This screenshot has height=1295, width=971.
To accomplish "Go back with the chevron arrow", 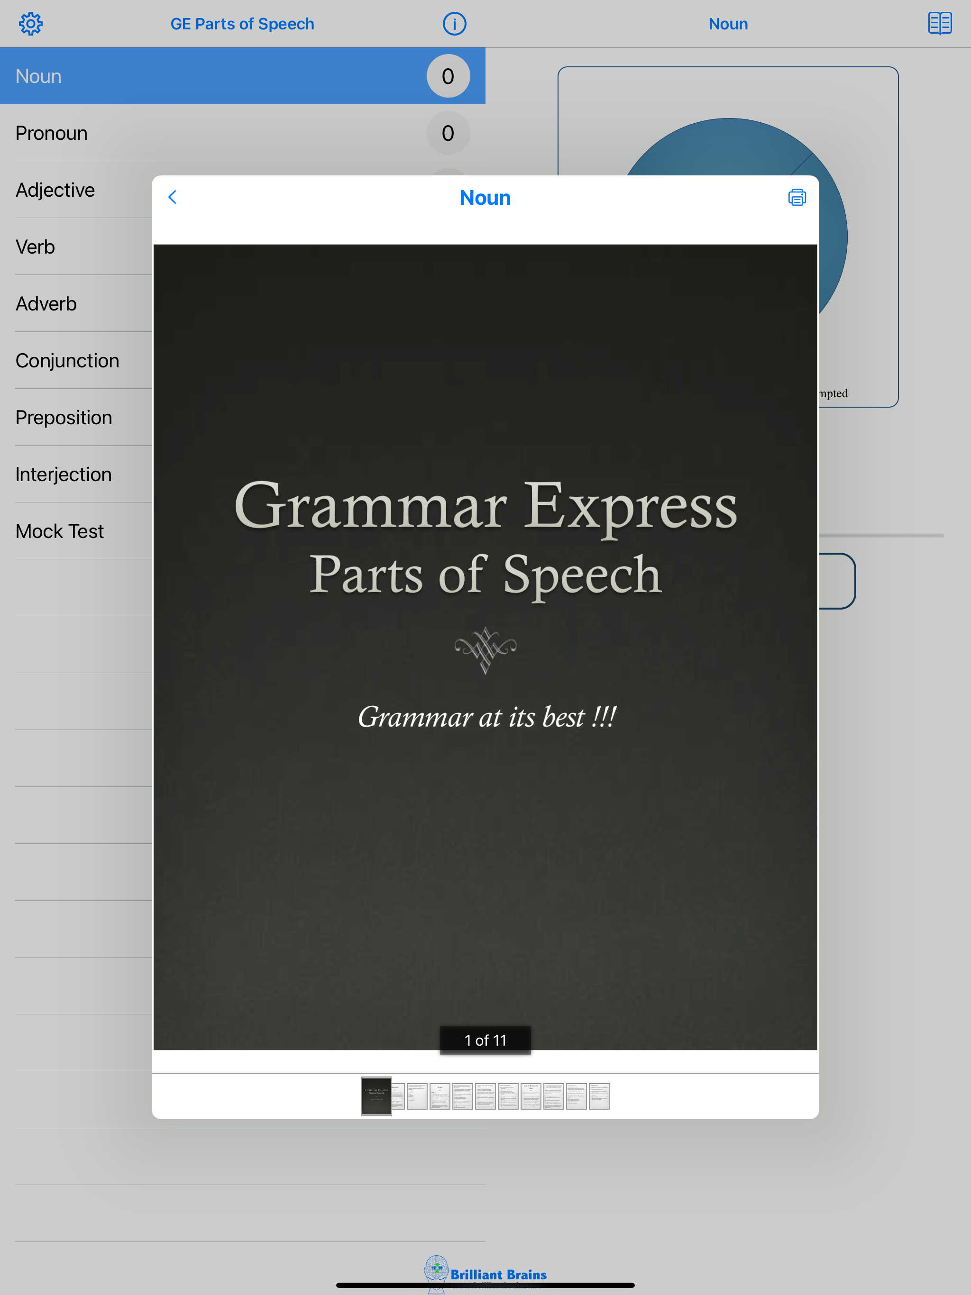I will pos(172,197).
